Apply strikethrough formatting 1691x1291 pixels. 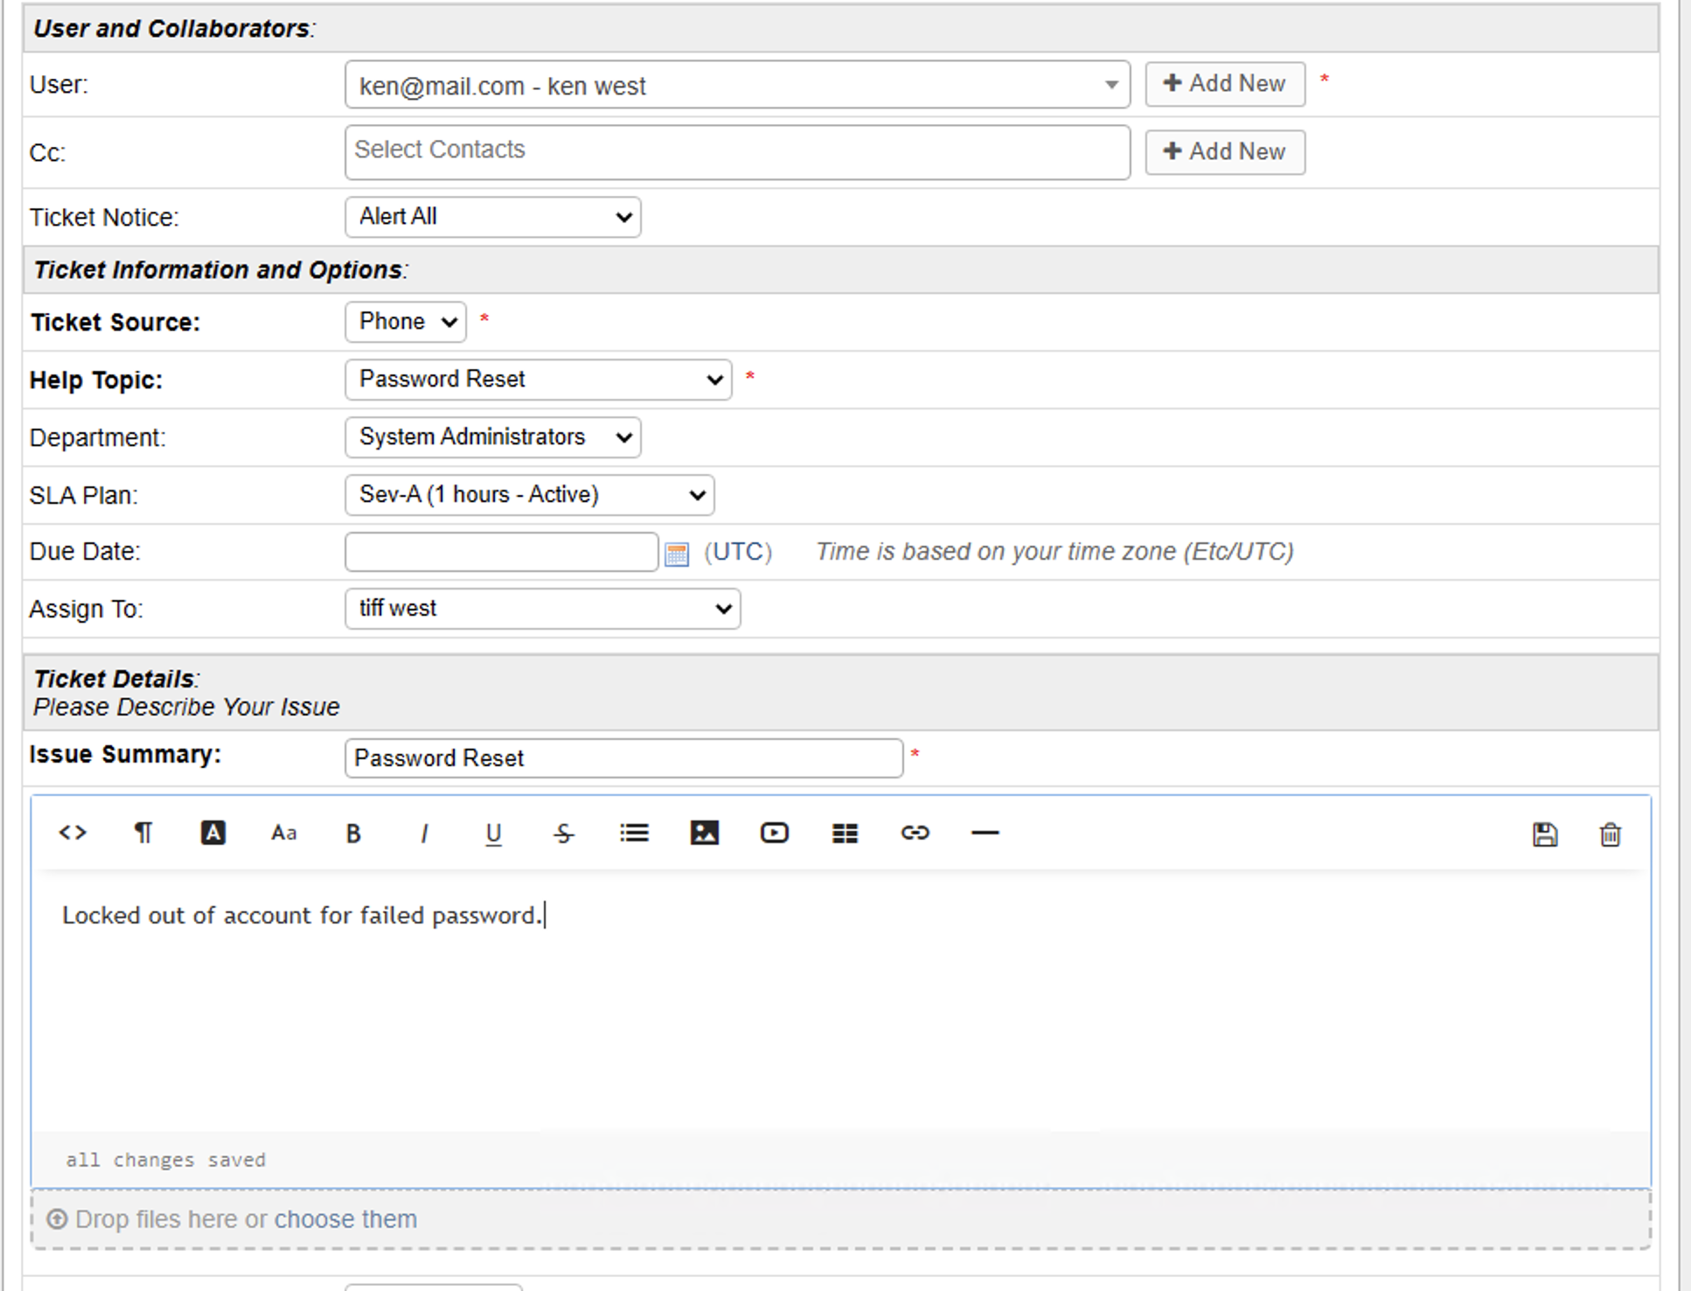(x=564, y=834)
